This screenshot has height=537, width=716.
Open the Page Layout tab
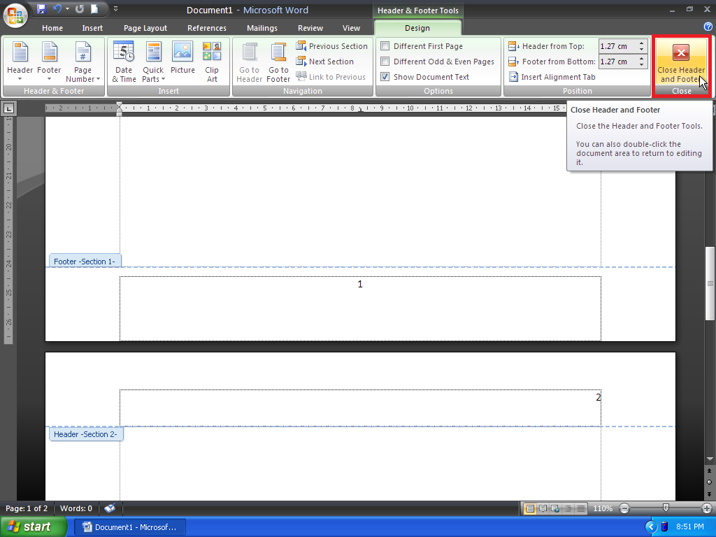tap(145, 28)
